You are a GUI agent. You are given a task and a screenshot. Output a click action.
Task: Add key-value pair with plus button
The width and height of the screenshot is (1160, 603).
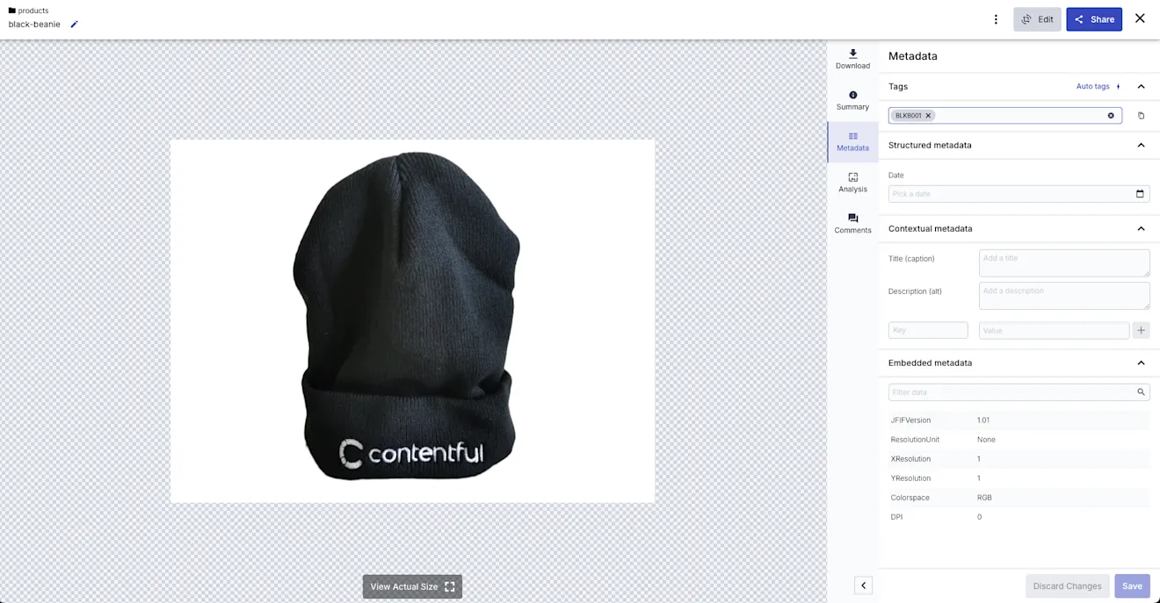(1141, 331)
